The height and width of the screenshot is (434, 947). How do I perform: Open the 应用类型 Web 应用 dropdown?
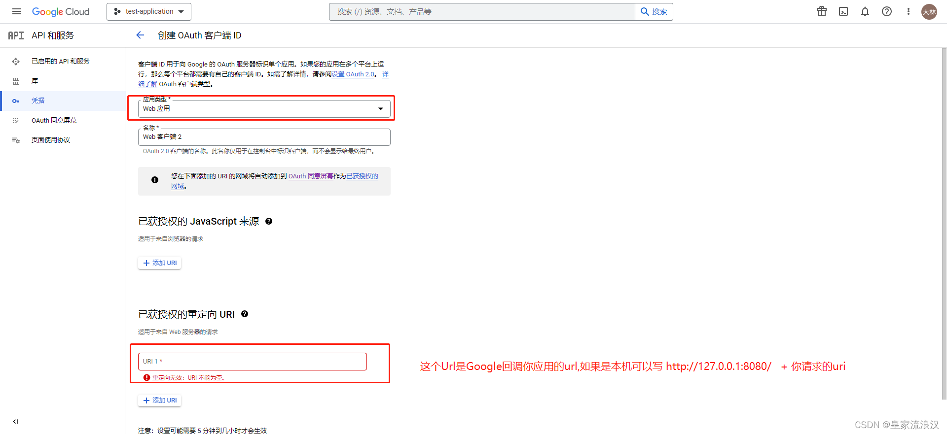tap(264, 108)
